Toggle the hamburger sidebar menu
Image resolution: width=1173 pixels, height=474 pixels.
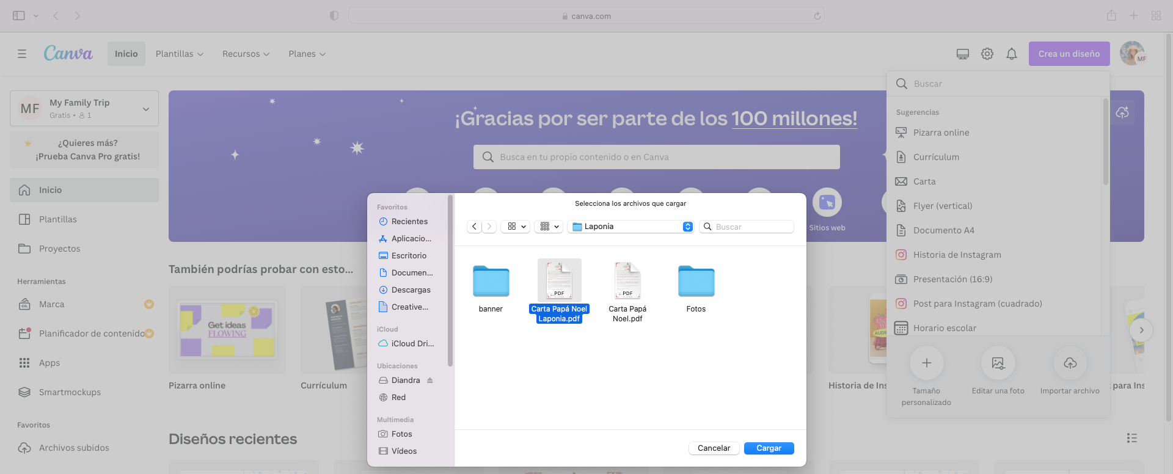tap(22, 54)
